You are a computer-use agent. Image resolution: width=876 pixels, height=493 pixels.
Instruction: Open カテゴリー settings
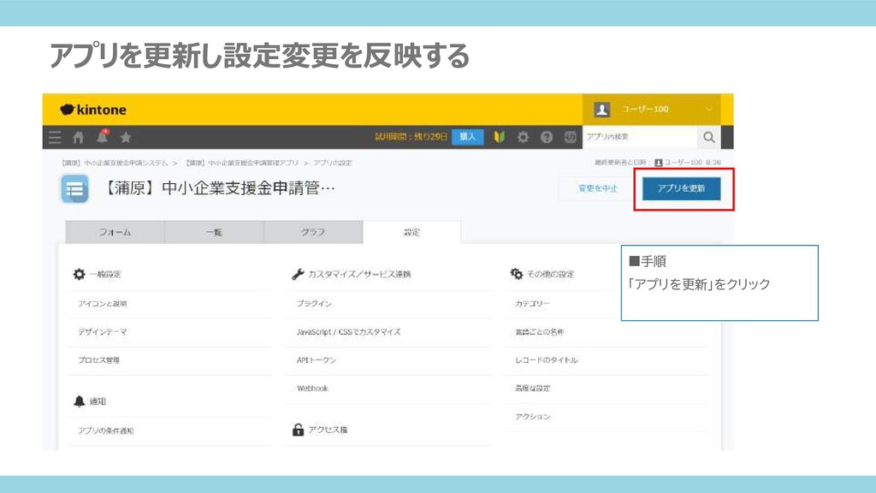tap(532, 304)
